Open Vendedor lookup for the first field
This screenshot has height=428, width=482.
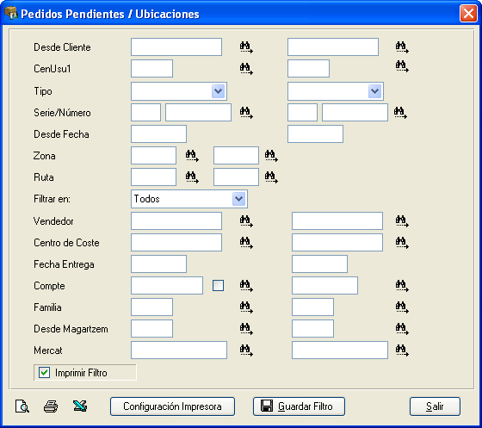246,221
